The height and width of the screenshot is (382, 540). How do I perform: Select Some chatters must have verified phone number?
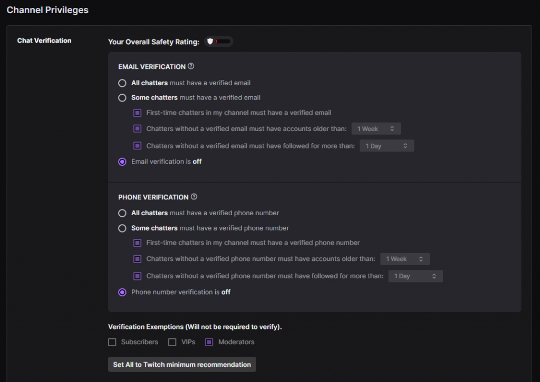122,228
